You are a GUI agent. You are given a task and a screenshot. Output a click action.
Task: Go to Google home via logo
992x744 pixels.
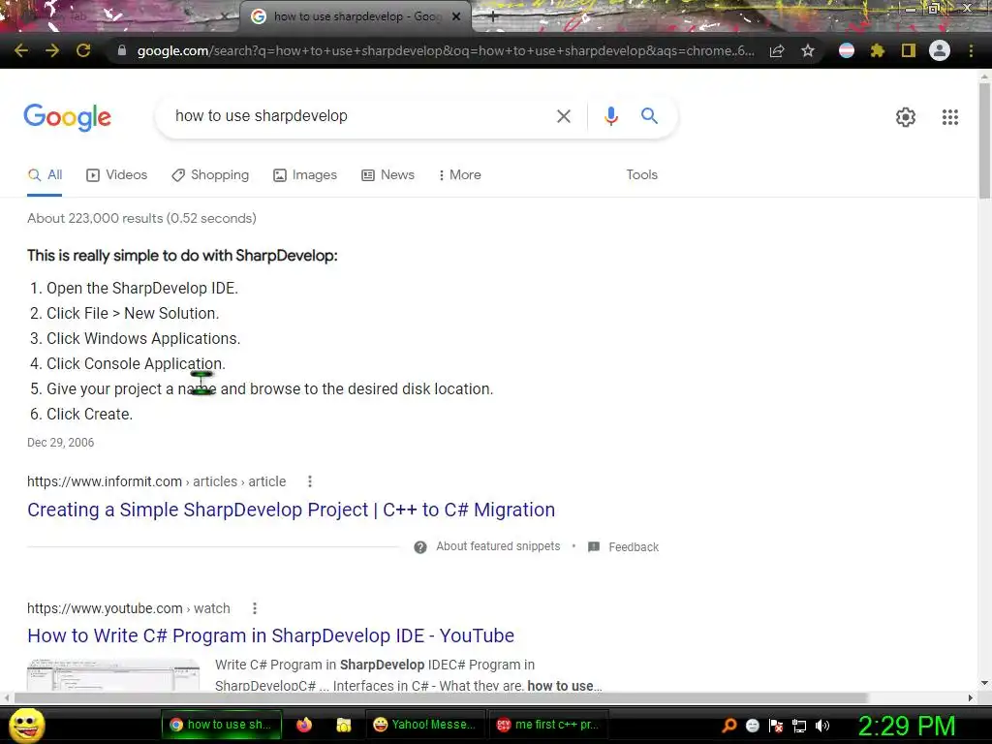pyautogui.click(x=67, y=117)
